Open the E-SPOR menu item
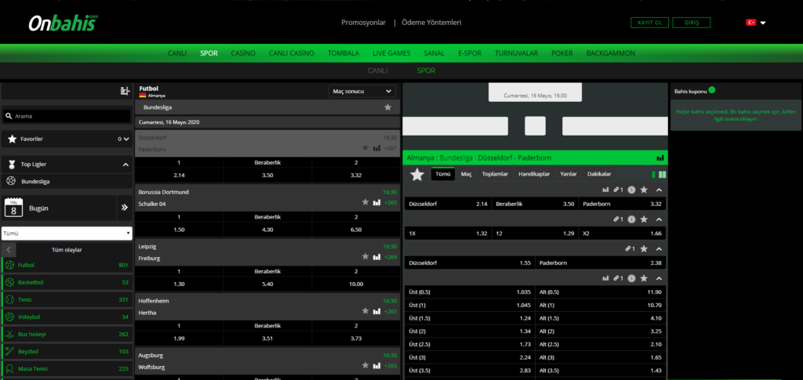Screen dimensions: 803x380 click(x=470, y=53)
